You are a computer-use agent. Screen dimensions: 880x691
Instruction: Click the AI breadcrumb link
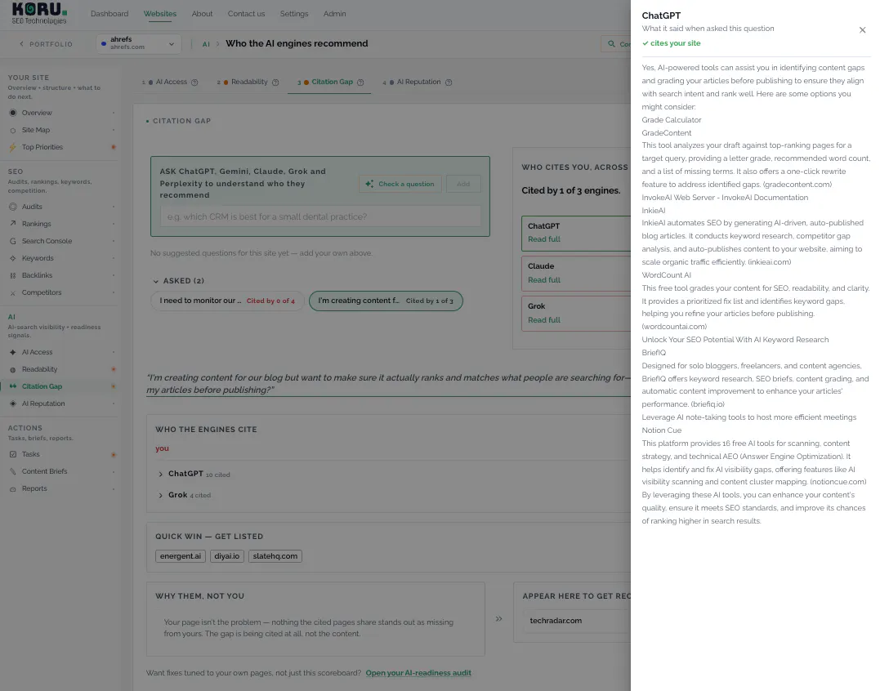coord(206,44)
